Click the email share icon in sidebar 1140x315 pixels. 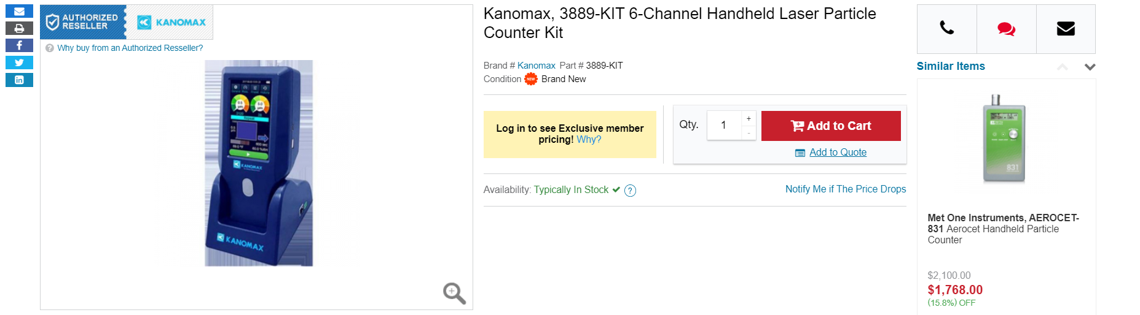coord(19,11)
